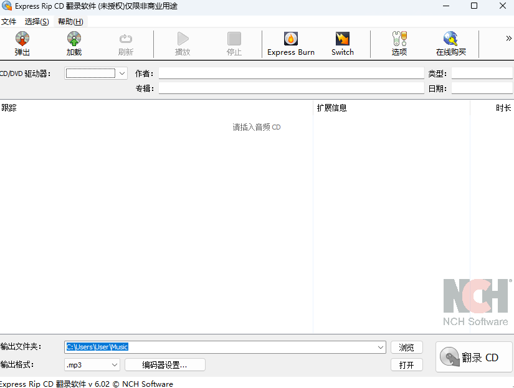Viewport: 514px width, 388px height.
Task: Click the 翻录 CD rip button
Action: [474, 357]
